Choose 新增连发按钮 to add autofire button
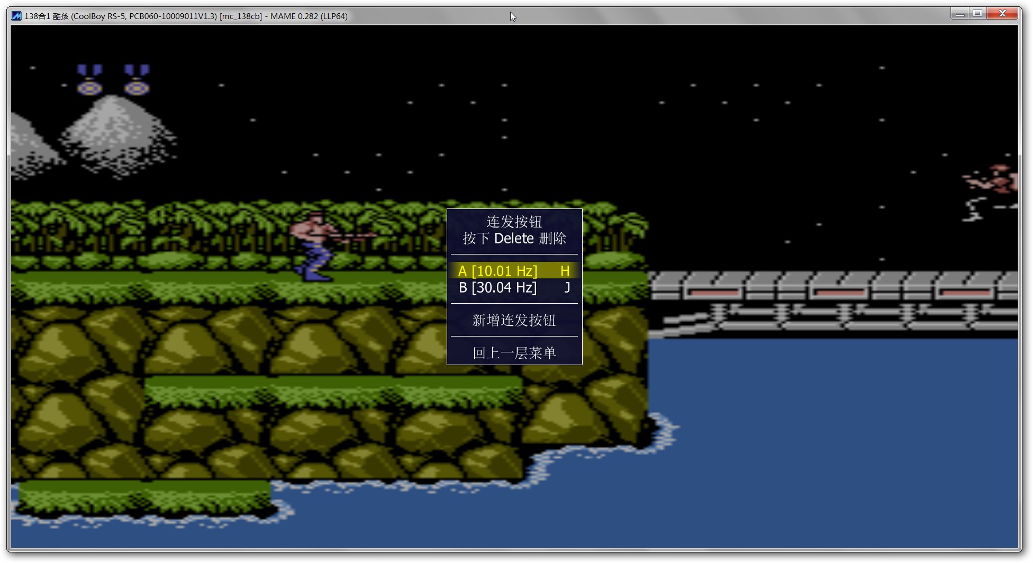 (514, 320)
